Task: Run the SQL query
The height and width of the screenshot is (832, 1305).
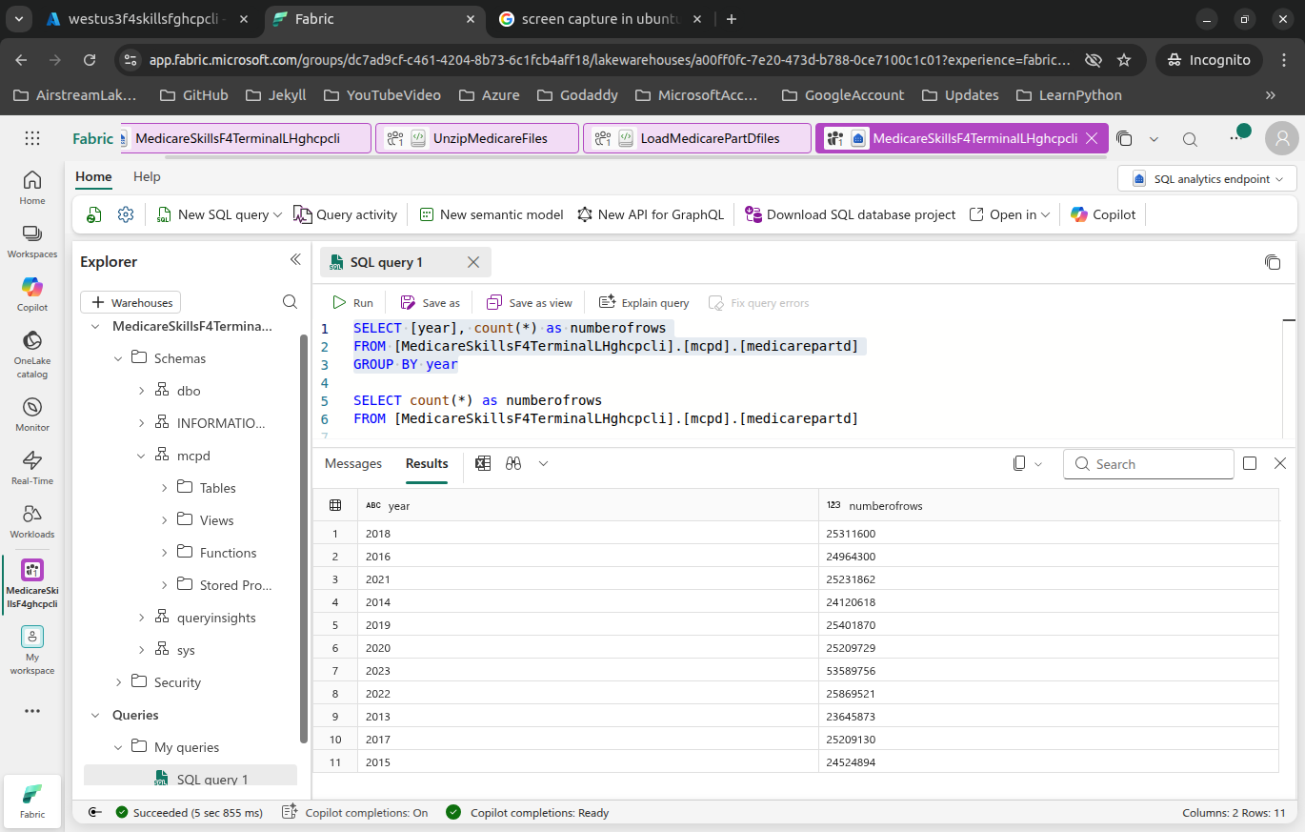Action: [352, 302]
